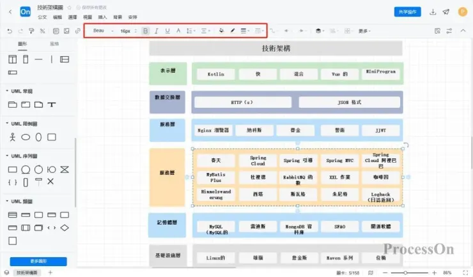Toggle italic formatting
The image size is (473, 277).
156,31
